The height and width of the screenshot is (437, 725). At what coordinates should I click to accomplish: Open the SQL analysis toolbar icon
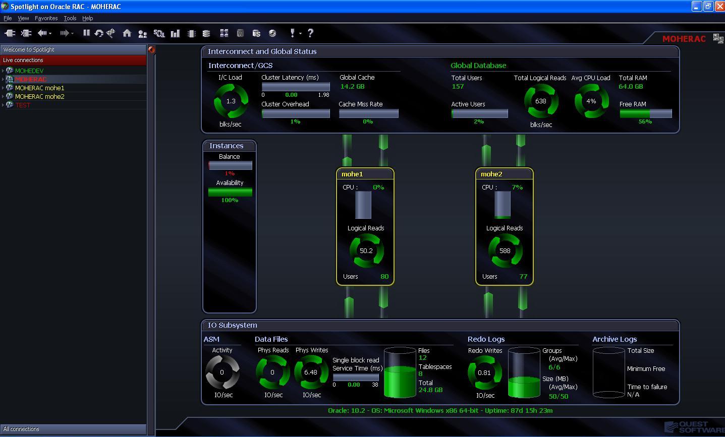[159, 33]
